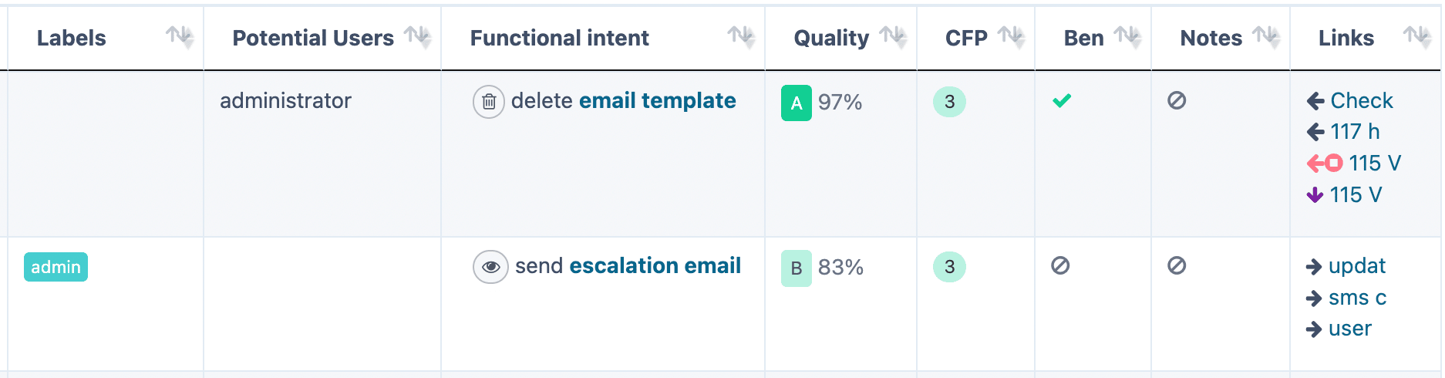Click the green checkmark in Ben column
The height and width of the screenshot is (378, 1445).
click(x=1062, y=100)
